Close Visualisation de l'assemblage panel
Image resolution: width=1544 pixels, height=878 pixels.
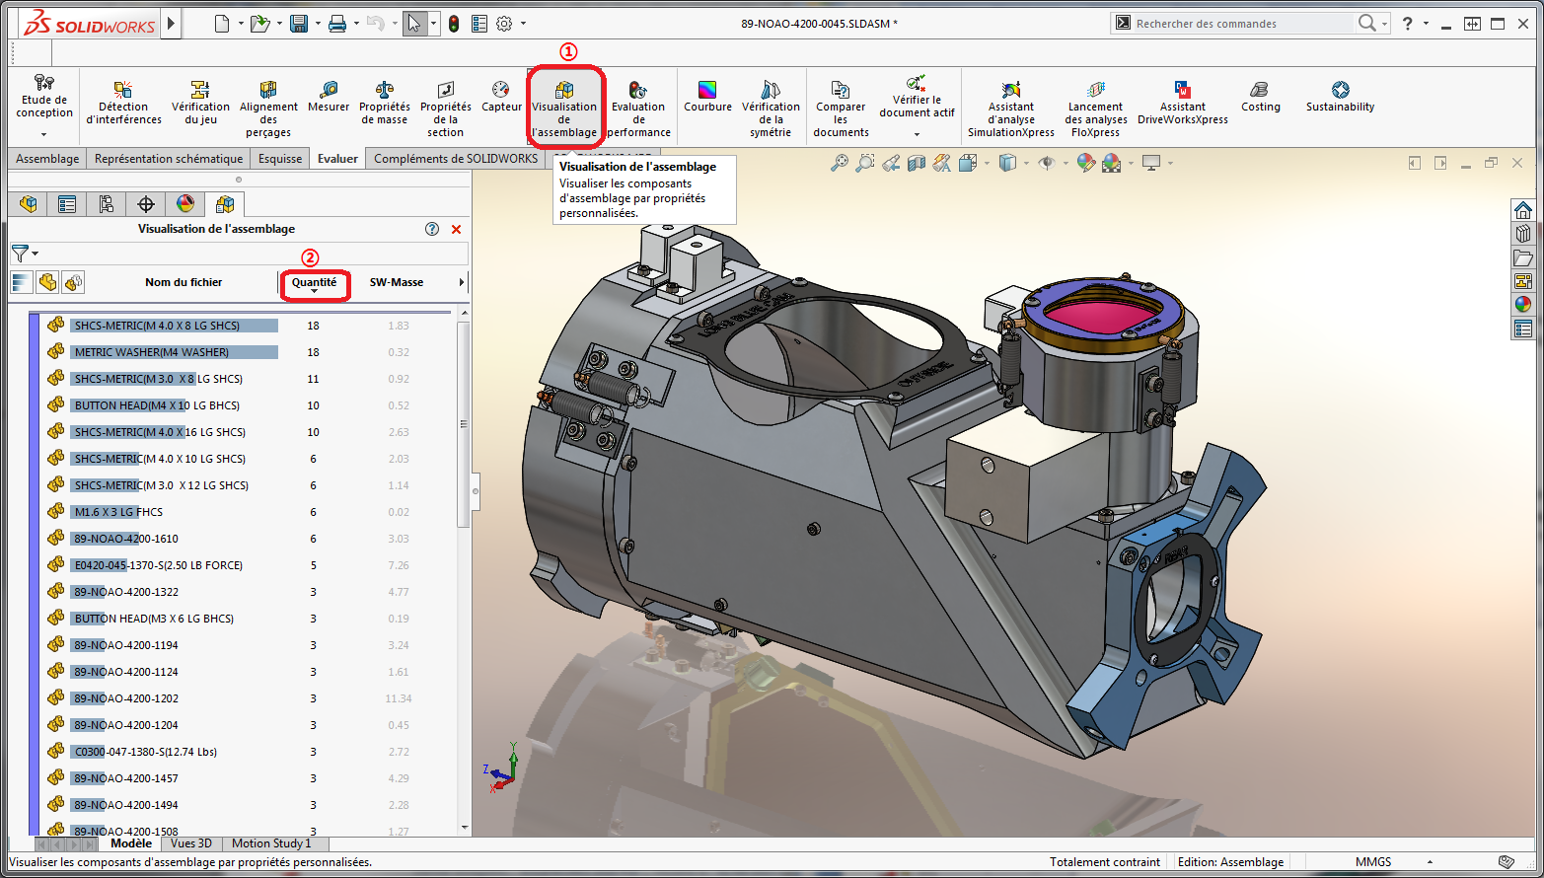click(x=456, y=229)
